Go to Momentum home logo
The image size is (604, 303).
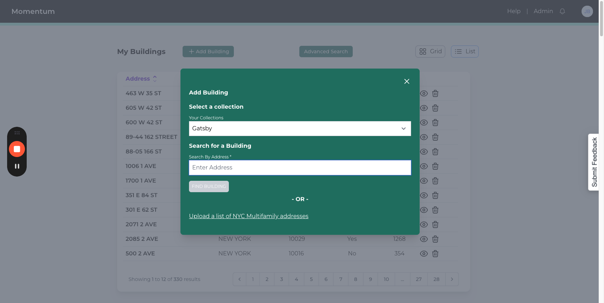click(33, 11)
